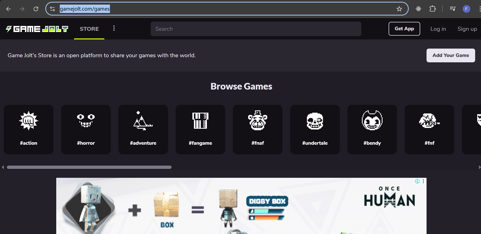Choose the #undertale skull tile
481x234 pixels.
[315, 129]
